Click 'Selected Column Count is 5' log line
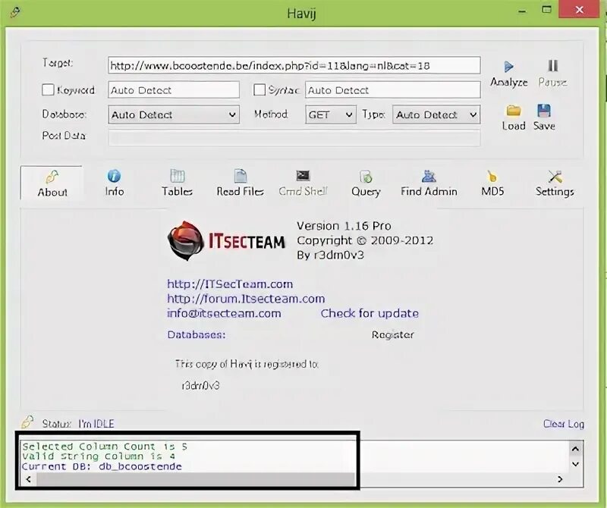 point(105,447)
